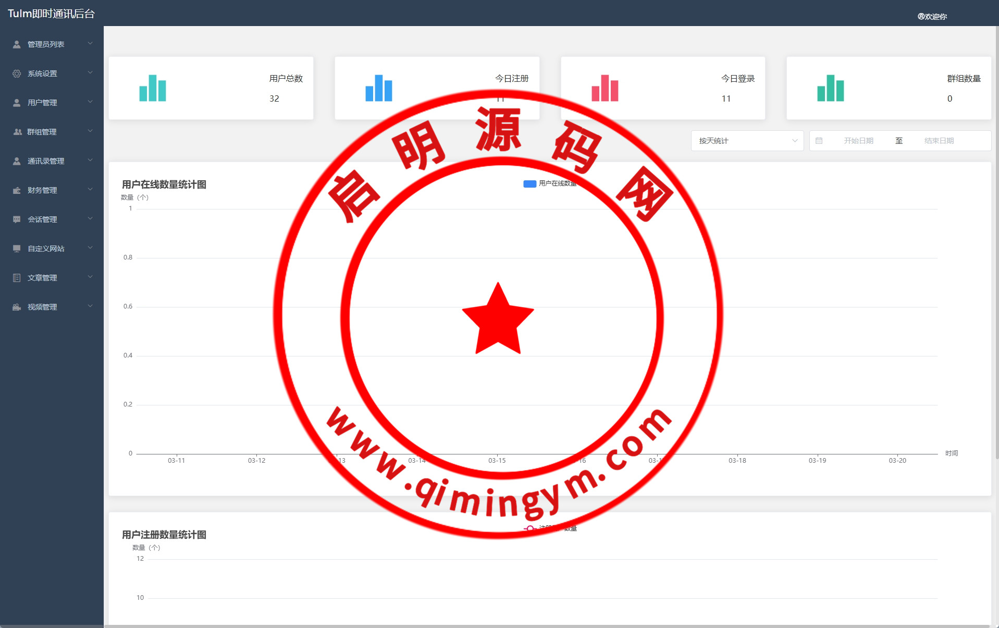The image size is (999, 628).
Task: Click the calendar icon in date range picker
Action: pos(819,141)
